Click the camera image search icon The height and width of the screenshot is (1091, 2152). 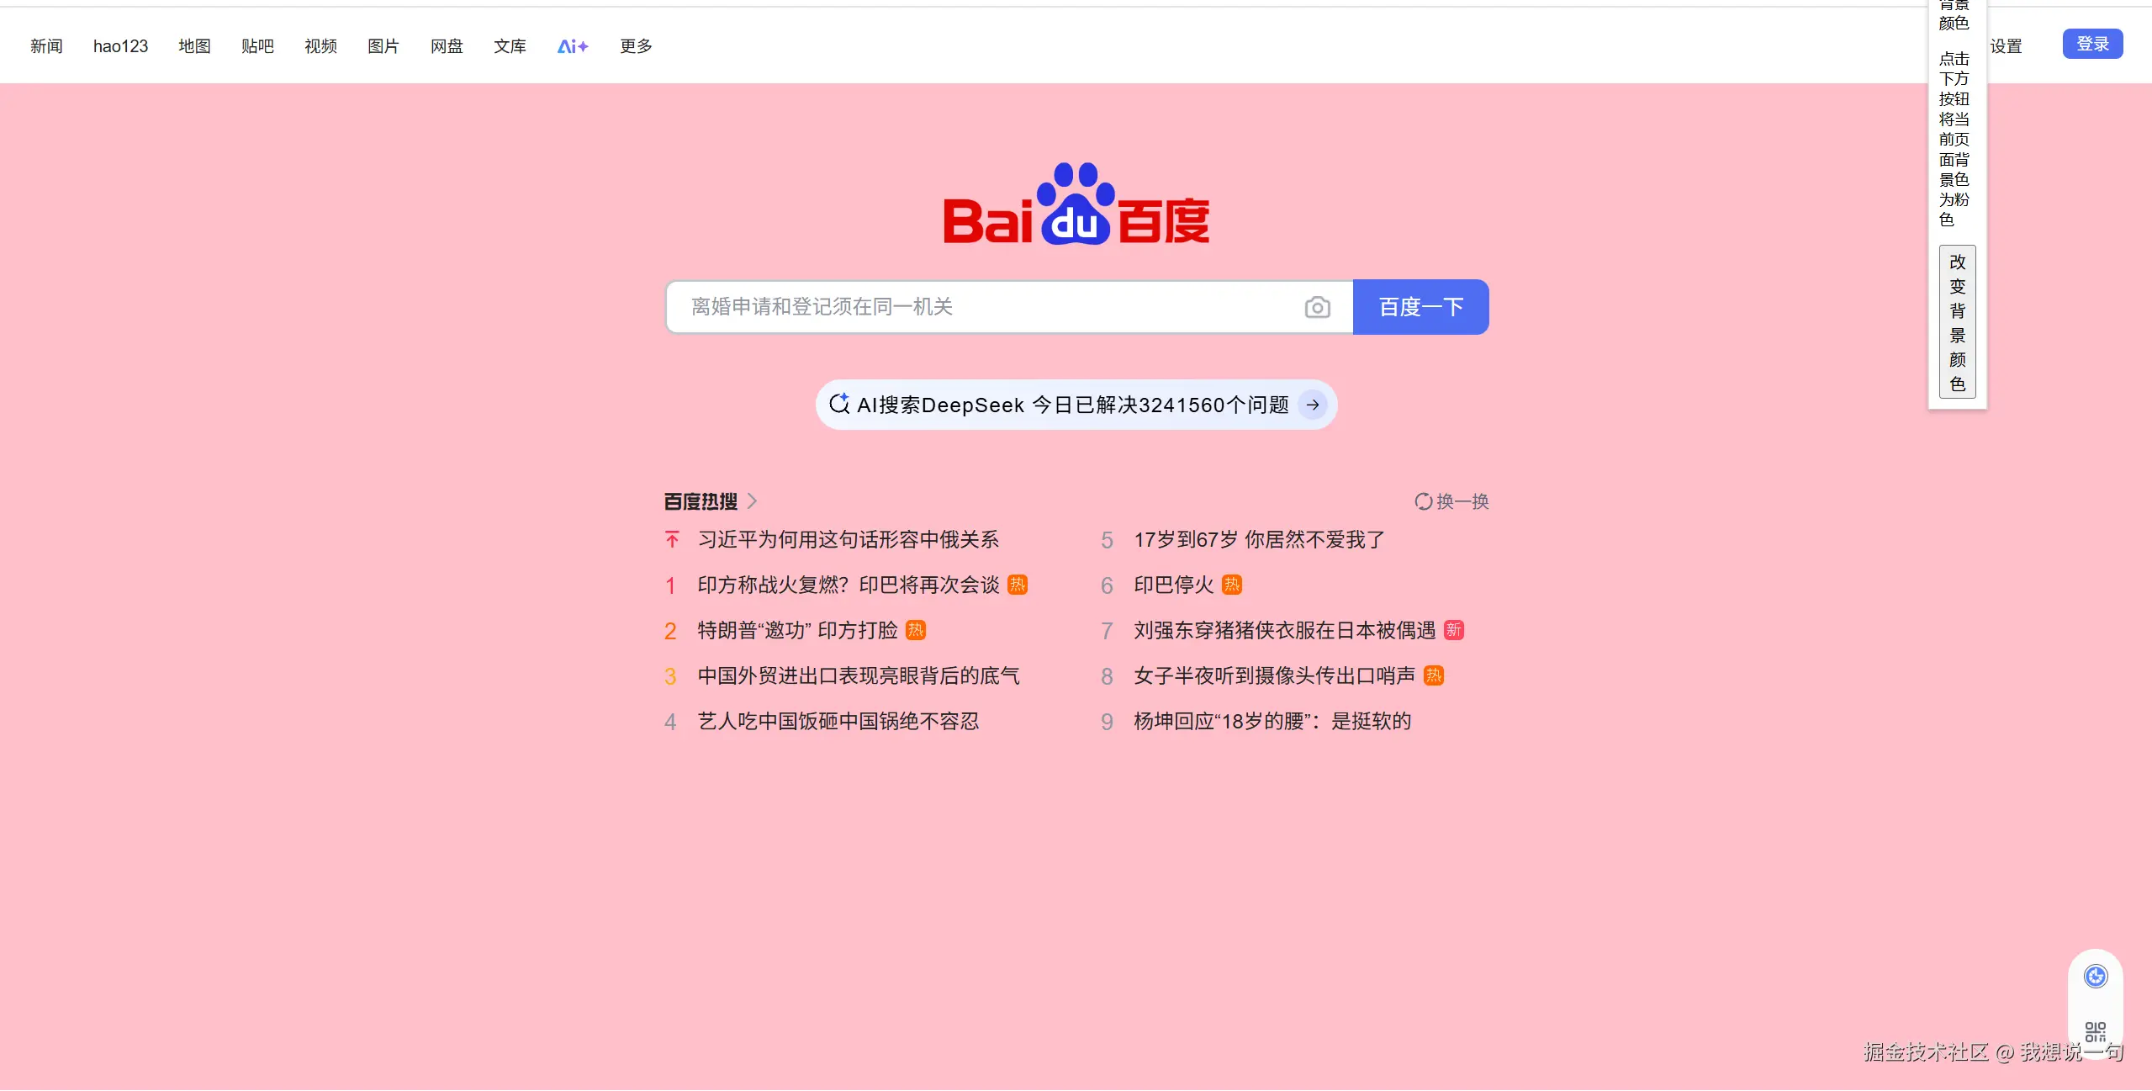coord(1317,308)
